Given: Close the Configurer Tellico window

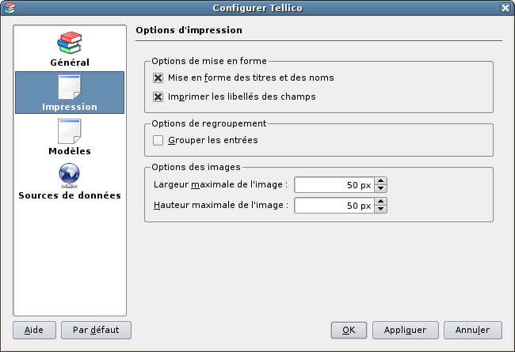Looking at the screenshot, I should tap(505, 8).
